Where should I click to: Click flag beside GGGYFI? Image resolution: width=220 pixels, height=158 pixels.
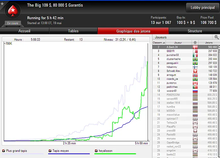(195, 51)
